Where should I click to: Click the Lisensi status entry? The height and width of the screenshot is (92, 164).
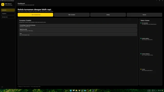coord(147,70)
